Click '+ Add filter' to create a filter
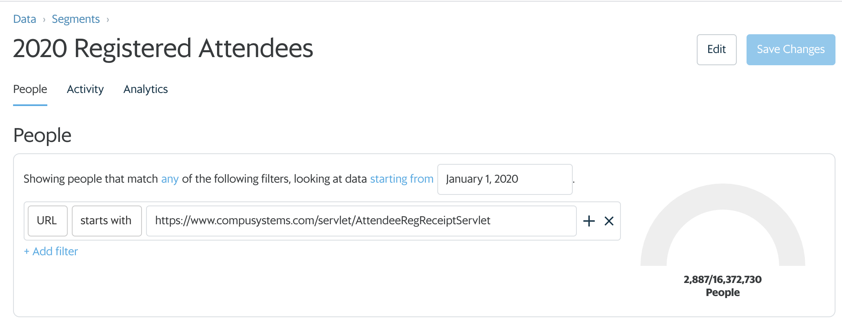The width and height of the screenshot is (842, 327). pyautogui.click(x=51, y=251)
